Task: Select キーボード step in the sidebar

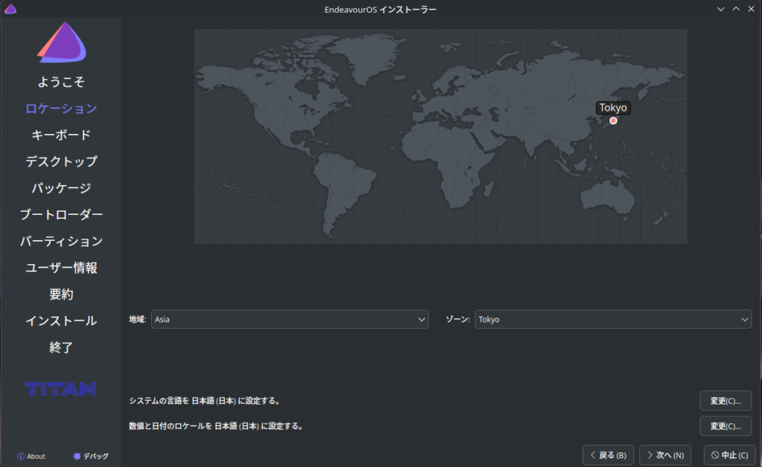Action: coord(61,135)
